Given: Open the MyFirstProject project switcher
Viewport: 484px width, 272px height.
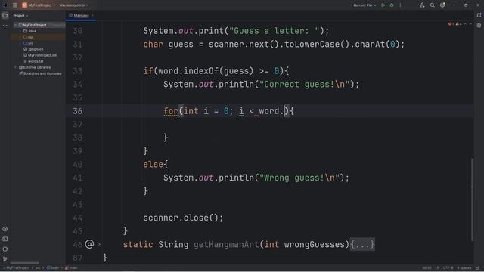Looking at the screenshot, I should 39,5.
